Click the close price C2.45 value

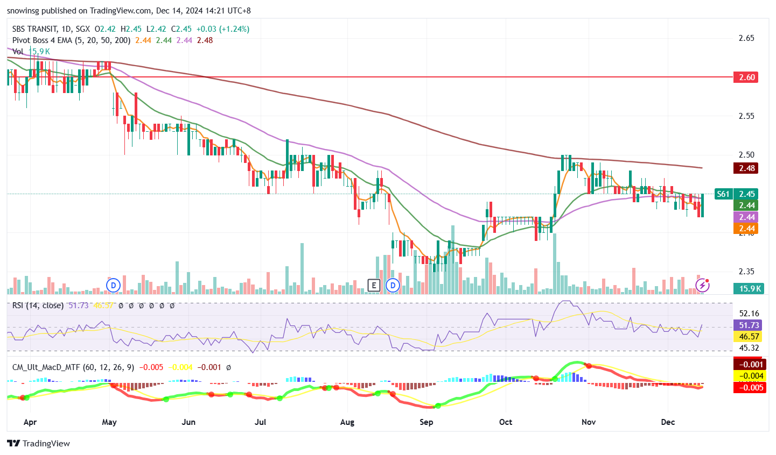(181, 29)
